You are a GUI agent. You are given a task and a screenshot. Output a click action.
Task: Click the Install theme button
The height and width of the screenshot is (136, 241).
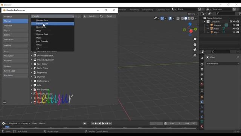(x=91, y=16)
